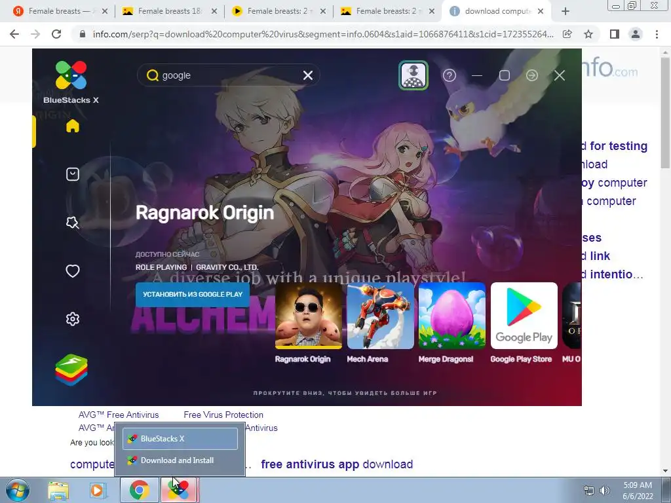Switch to the fourth Female breasts: 2 tab
The image size is (671, 503).
(x=386, y=11)
